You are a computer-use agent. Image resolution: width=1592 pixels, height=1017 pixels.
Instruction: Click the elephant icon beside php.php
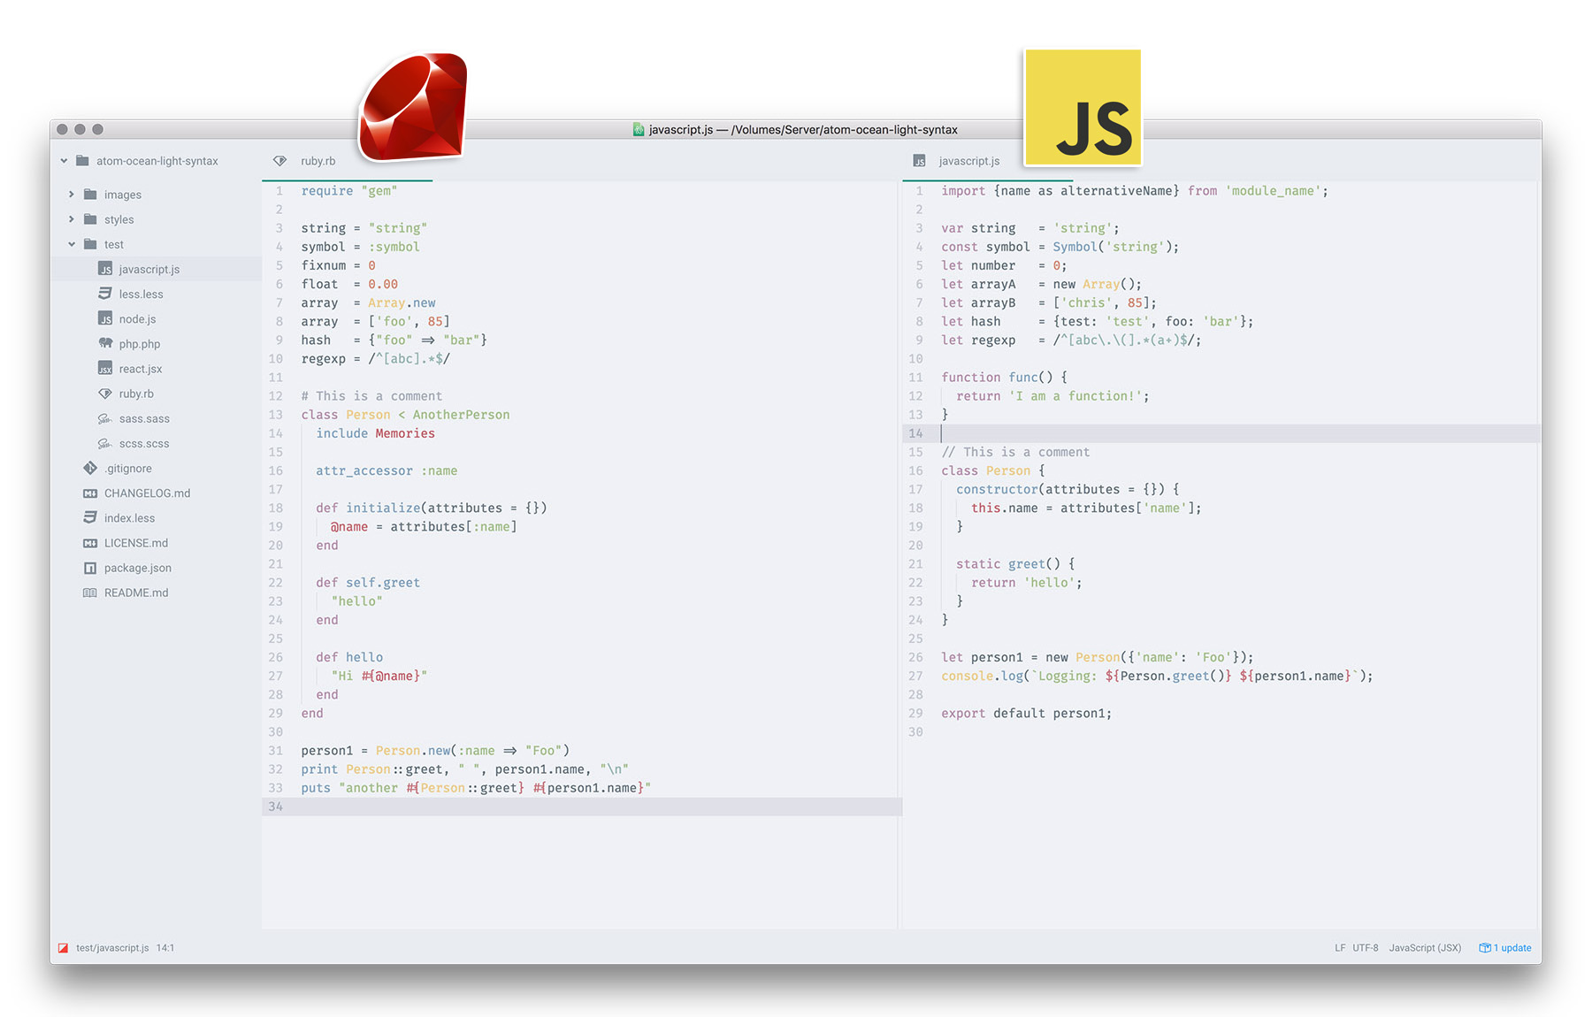click(105, 344)
